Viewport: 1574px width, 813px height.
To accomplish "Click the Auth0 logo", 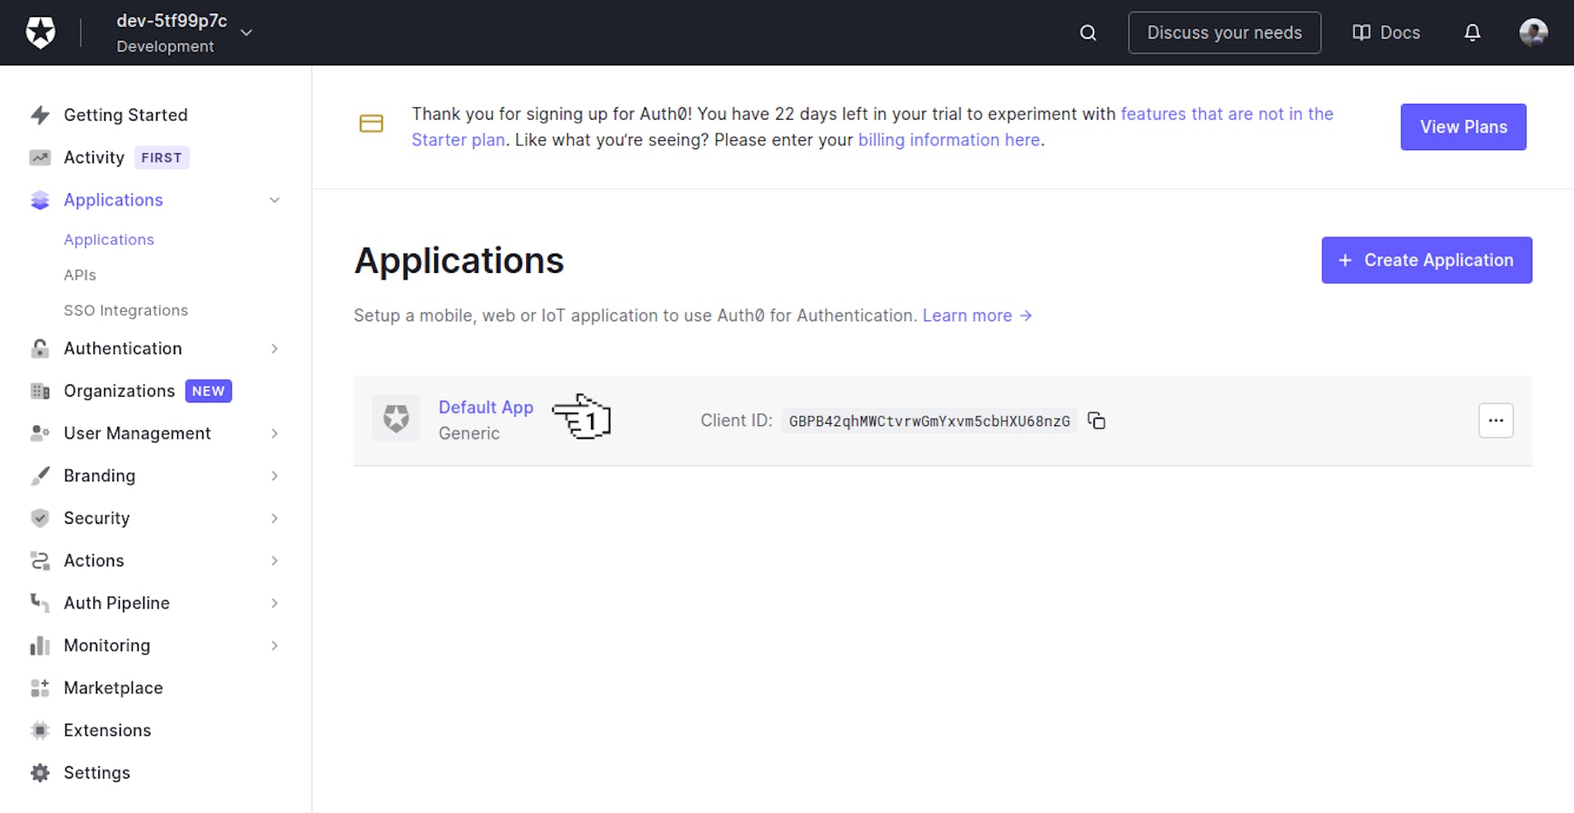I will pos(39,33).
